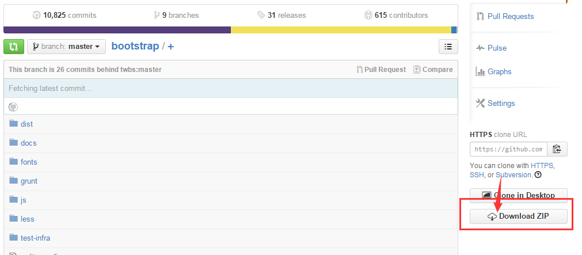Switch clone URL to SSH

pos(477,174)
